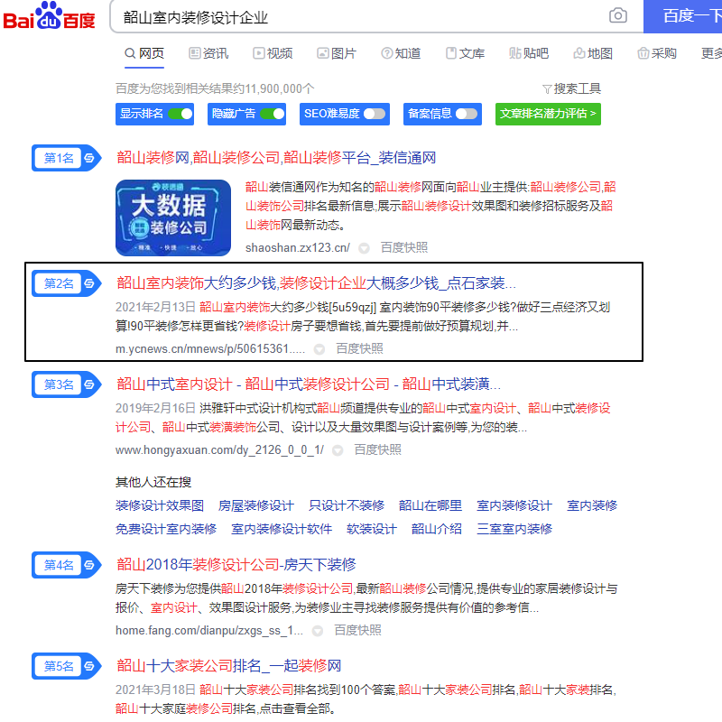The image size is (722, 722).
Task: Open m.ycnews.cn/mnews URL link
Action: pyautogui.click(x=210, y=349)
